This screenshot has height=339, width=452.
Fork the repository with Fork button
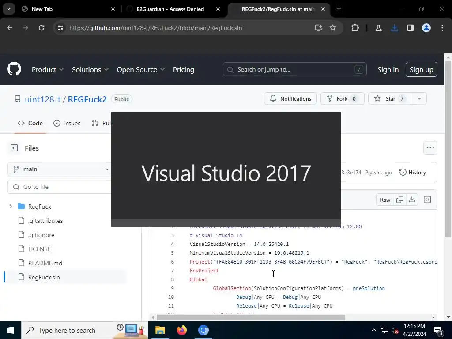tap(342, 98)
